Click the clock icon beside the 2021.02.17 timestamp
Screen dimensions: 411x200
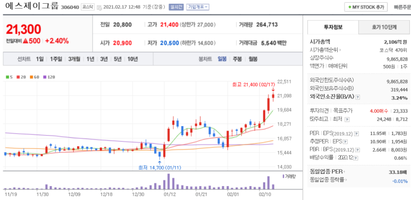[x=99, y=7]
